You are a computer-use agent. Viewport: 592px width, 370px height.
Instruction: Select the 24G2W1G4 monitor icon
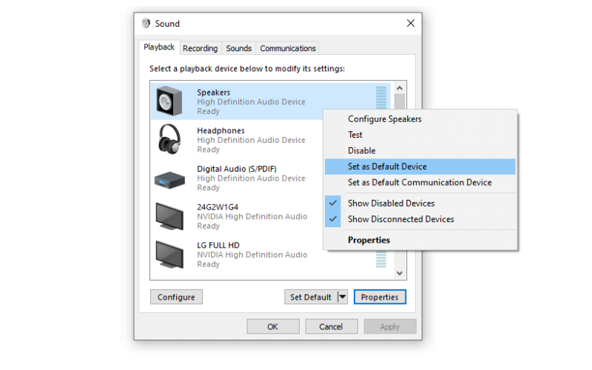169,216
